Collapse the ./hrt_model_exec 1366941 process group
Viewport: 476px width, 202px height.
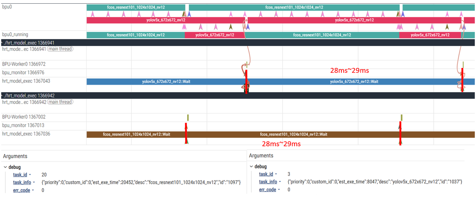[3, 43]
